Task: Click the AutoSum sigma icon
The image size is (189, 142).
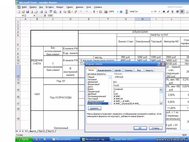Action: (94, 12)
